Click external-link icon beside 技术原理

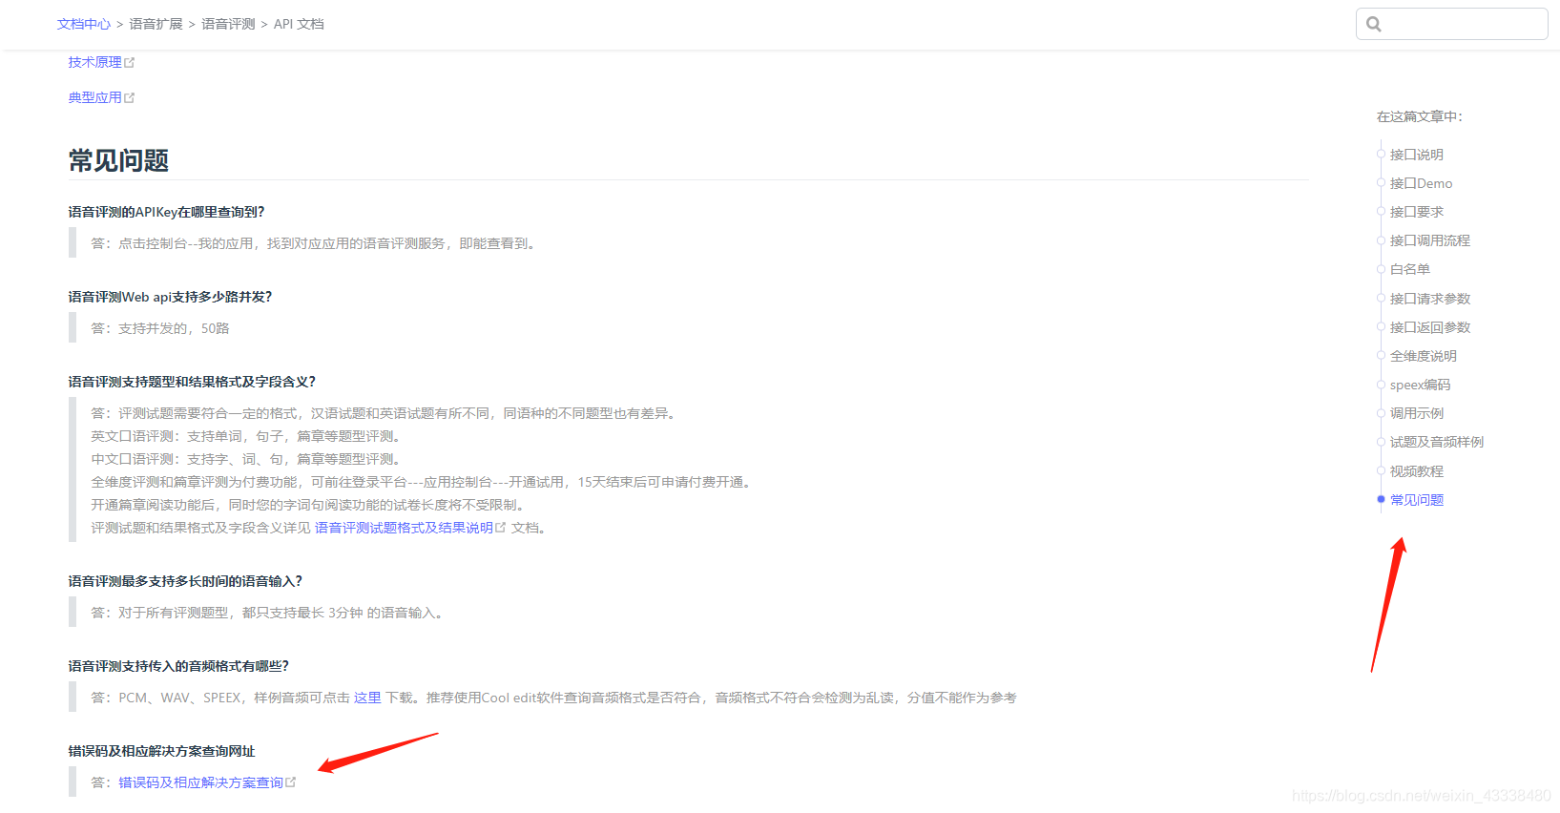point(130,63)
